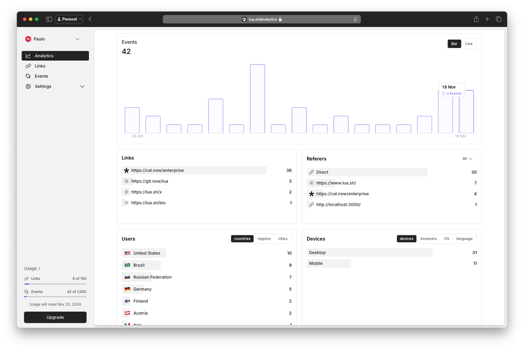Open a new tab with plus icon
The height and width of the screenshot is (350, 524).
click(x=487, y=19)
